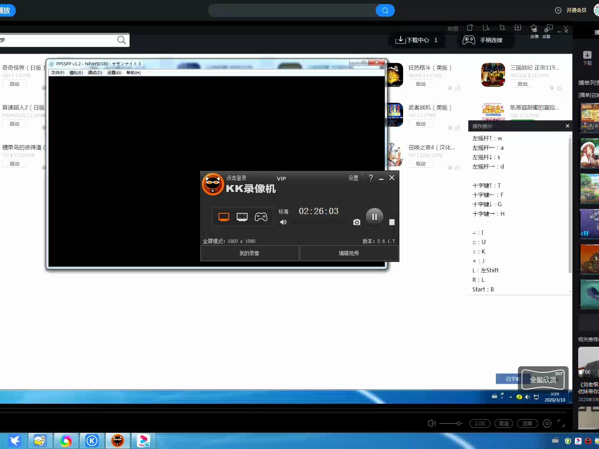Select fullscreen recording mode in KK录像机
Screen dimensions: 599x449
[224, 217]
